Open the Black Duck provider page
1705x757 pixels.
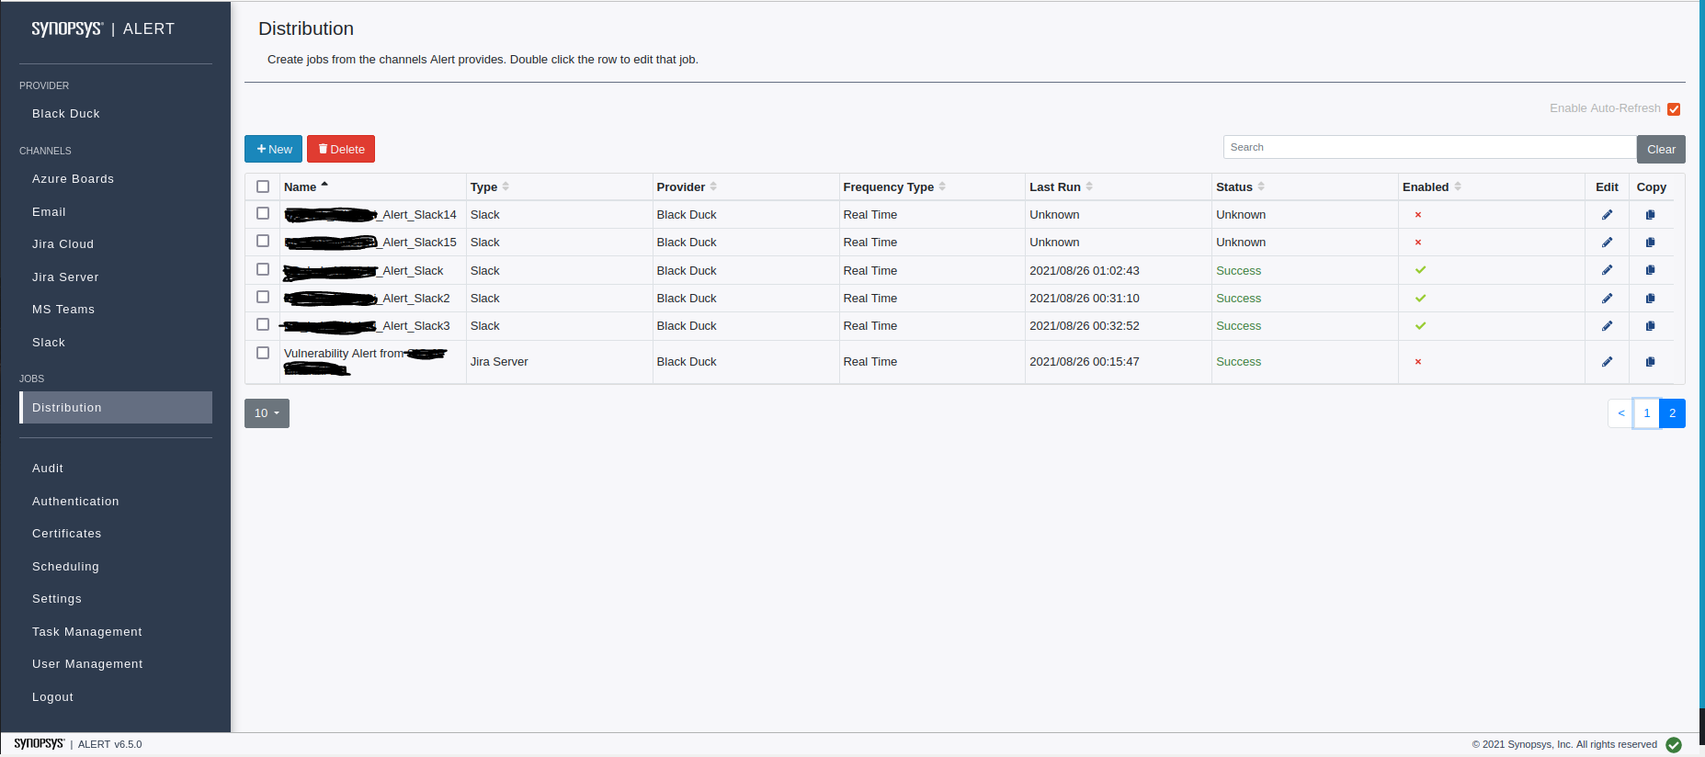point(66,114)
